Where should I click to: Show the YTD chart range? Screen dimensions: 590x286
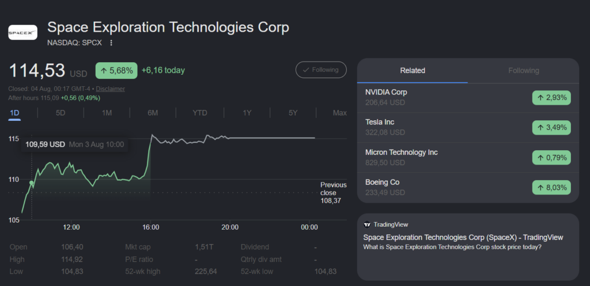[200, 113]
